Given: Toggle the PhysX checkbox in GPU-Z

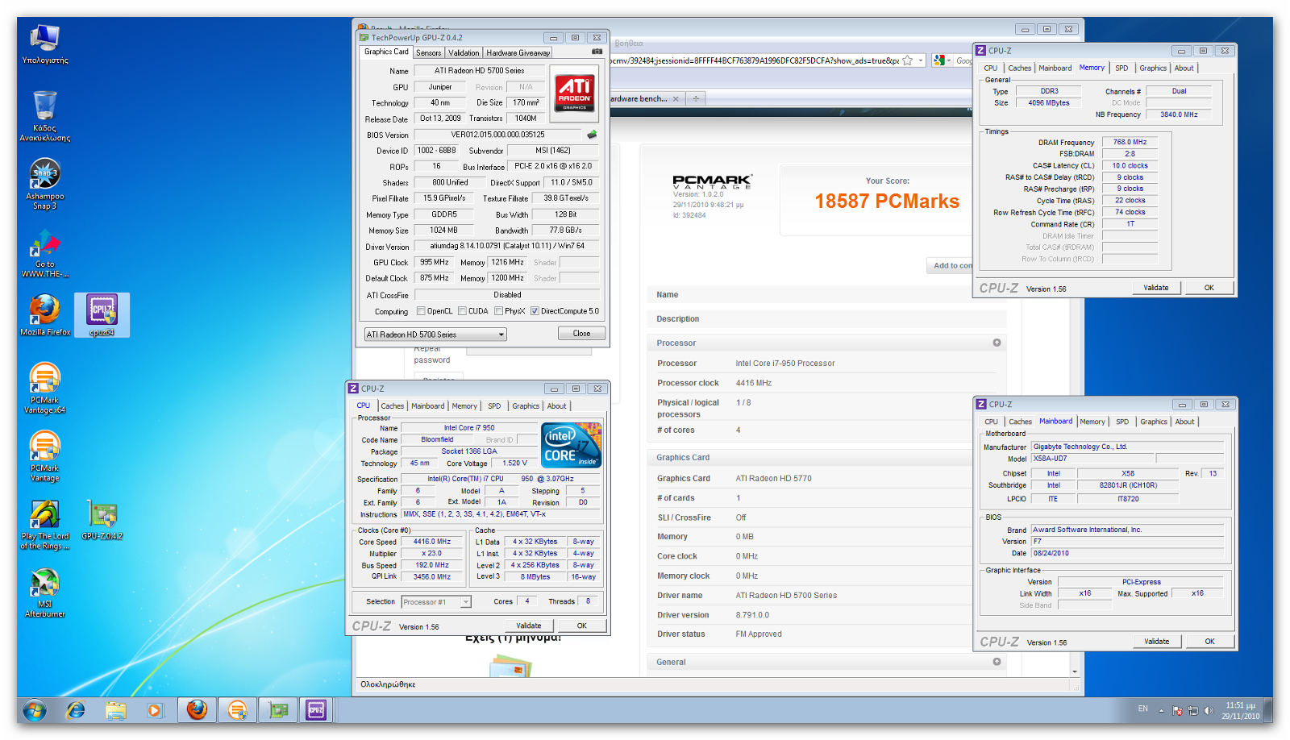Looking at the screenshot, I should [x=499, y=311].
